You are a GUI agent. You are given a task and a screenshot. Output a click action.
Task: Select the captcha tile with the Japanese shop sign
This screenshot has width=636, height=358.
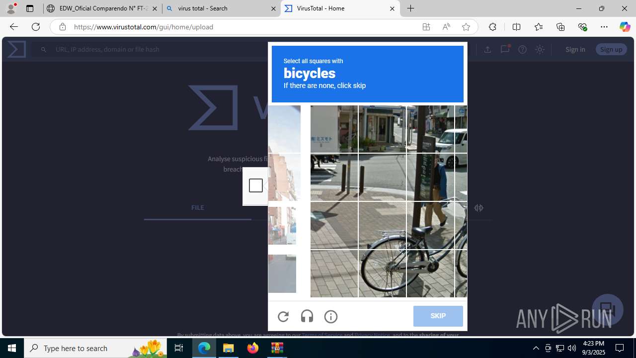pos(334,129)
